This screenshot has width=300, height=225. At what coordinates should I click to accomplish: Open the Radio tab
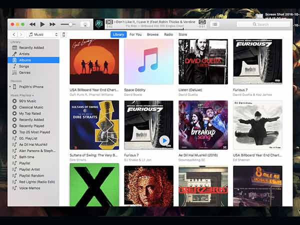click(x=168, y=34)
